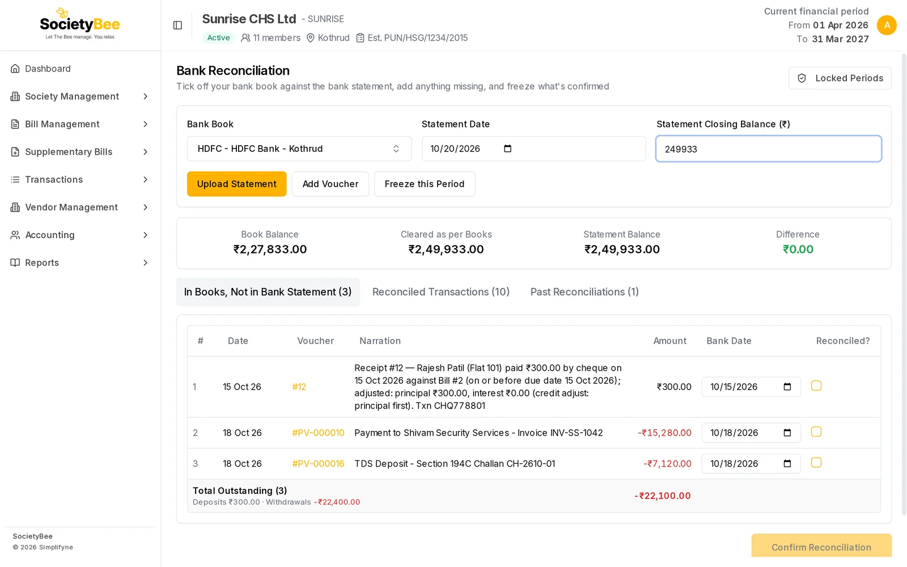Click bank date field 10/15/2026
This screenshot has width=907, height=567.
[x=751, y=387]
